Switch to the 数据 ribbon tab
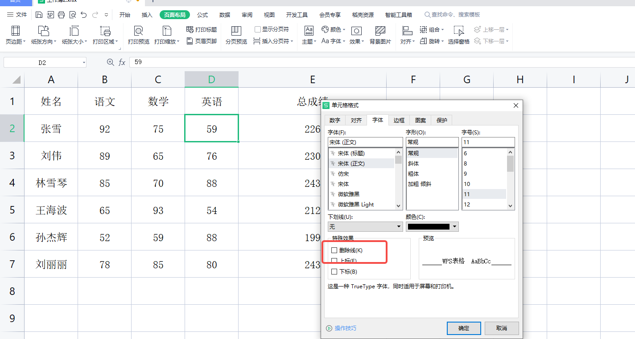 click(x=225, y=15)
